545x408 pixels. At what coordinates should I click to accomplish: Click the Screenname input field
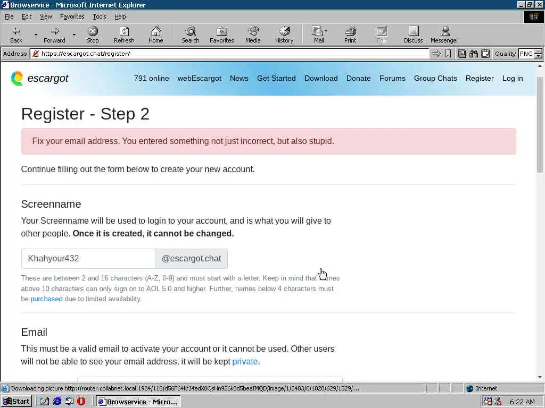click(x=88, y=259)
